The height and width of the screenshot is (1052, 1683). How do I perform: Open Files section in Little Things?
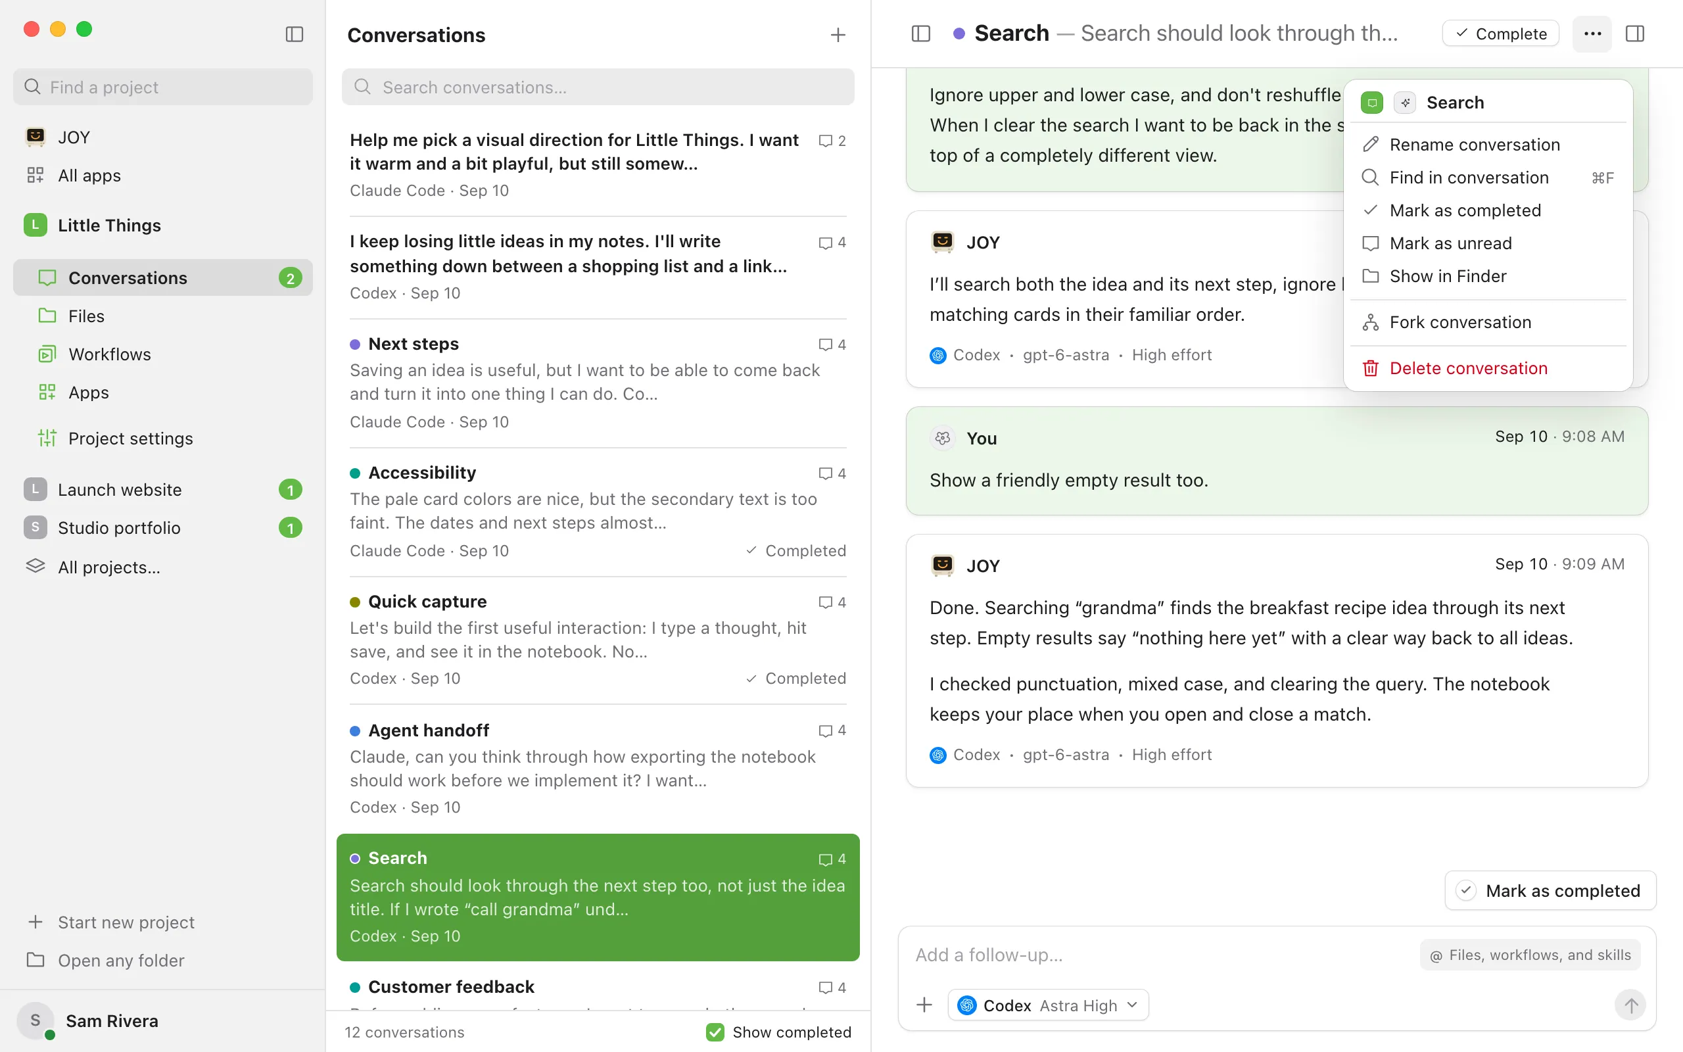pyautogui.click(x=163, y=316)
